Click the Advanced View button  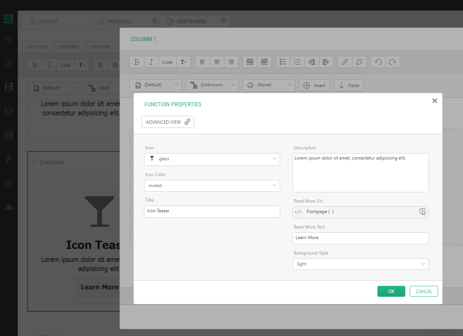tap(167, 122)
